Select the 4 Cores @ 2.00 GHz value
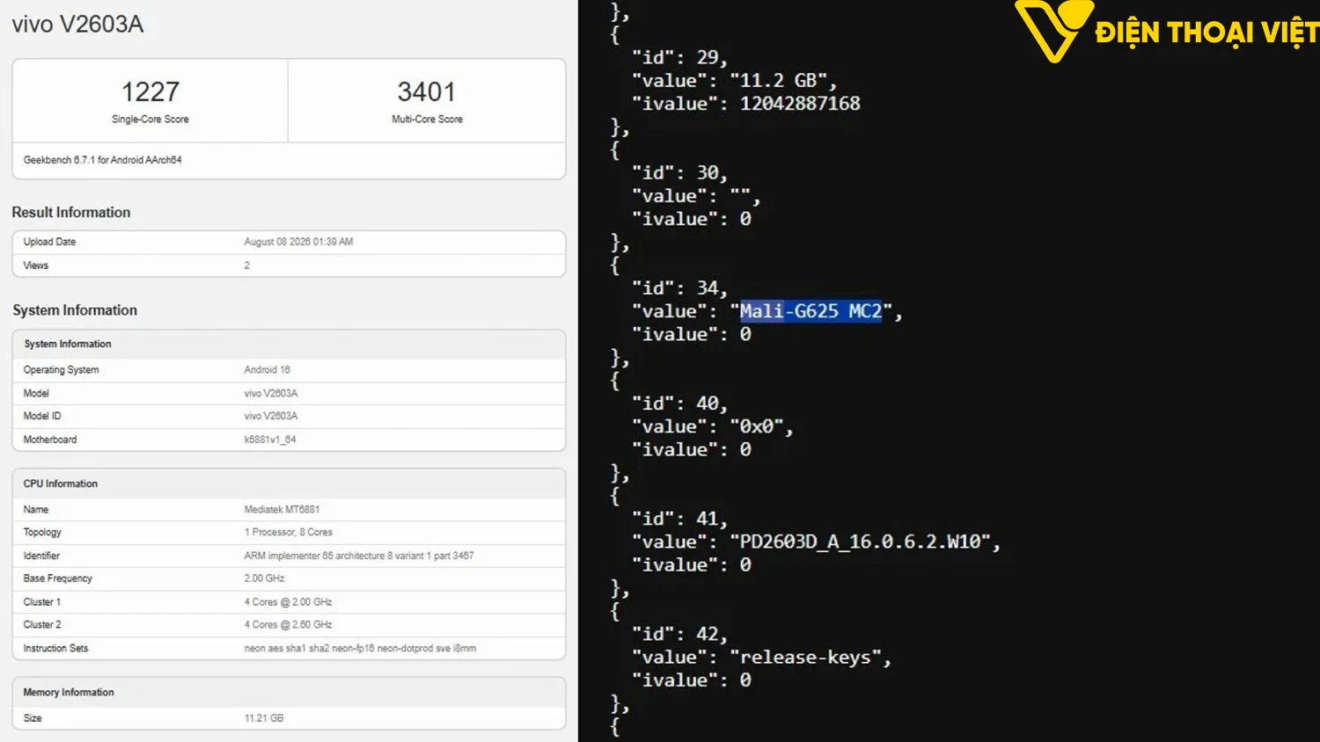 (288, 602)
